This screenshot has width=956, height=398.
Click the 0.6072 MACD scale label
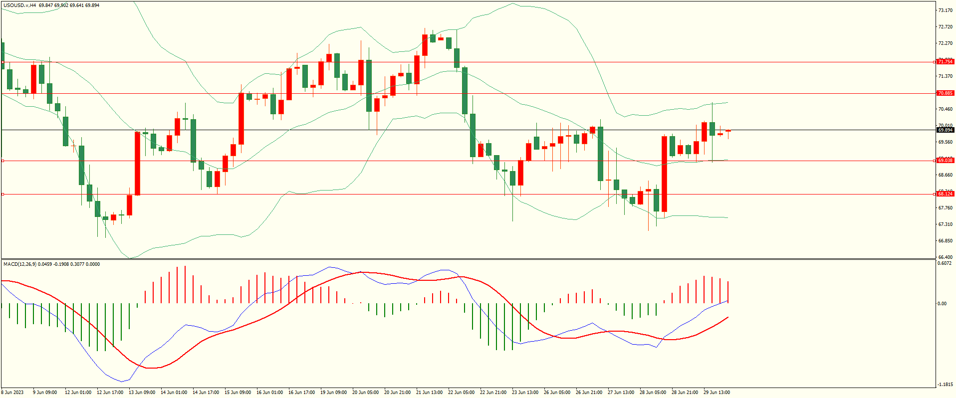click(x=945, y=263)
